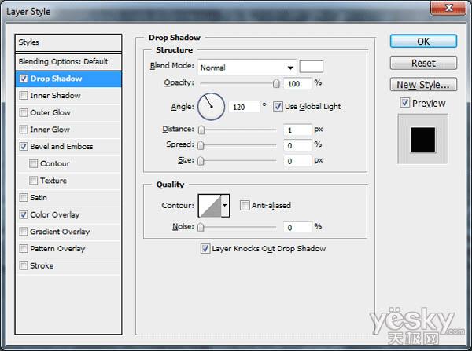
Task: Enable Anti-aliased checkbox
Action: click(x=245, y=206)
